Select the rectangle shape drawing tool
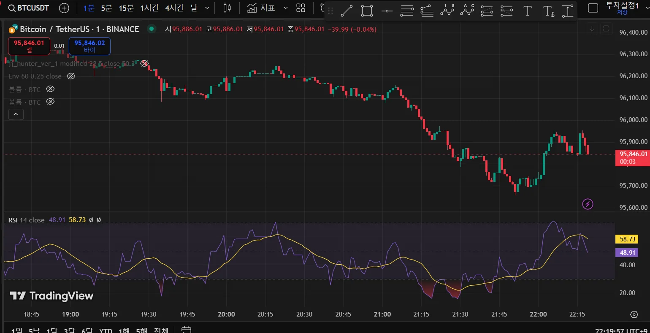Viewport: 650px width, 333px height. (367, 11)
